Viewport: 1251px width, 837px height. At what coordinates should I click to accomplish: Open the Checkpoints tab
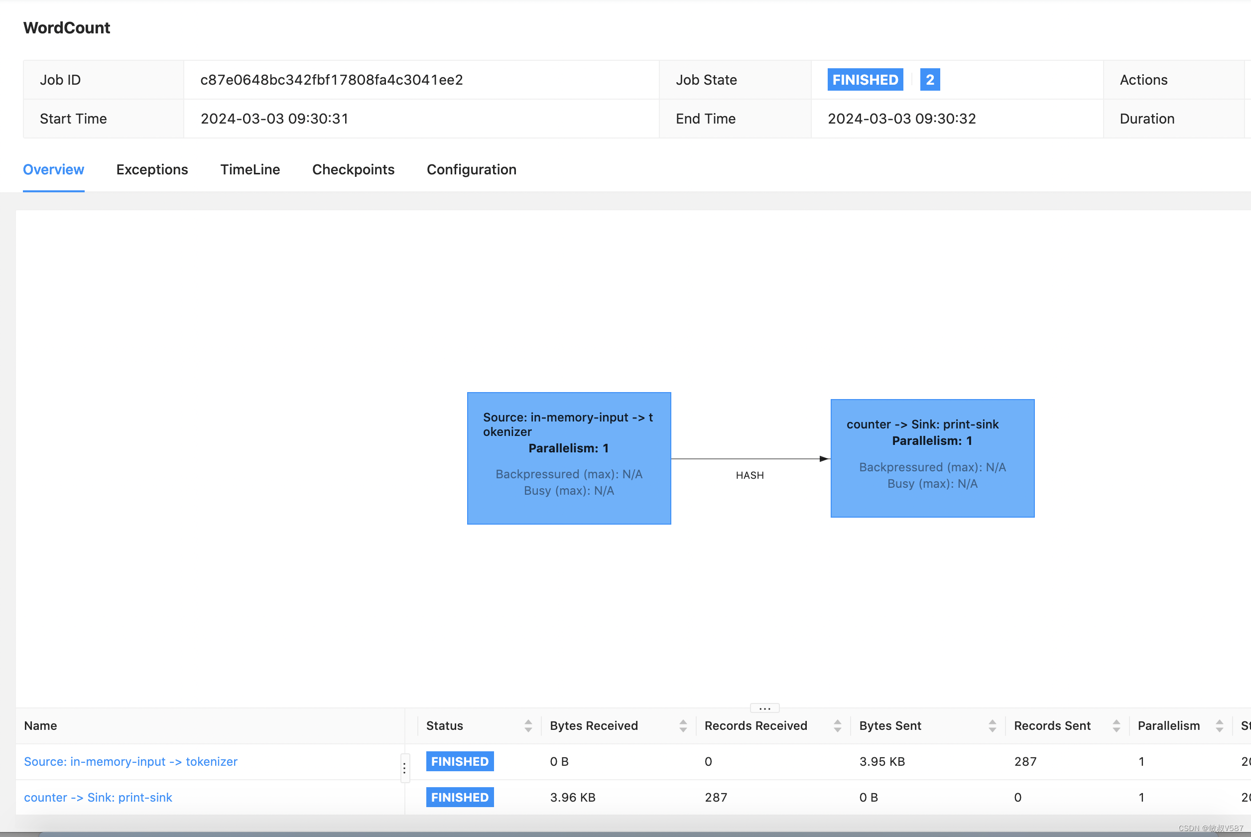(353, 170)
